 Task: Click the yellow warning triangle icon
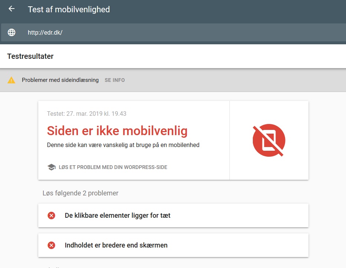coord(12,80)
